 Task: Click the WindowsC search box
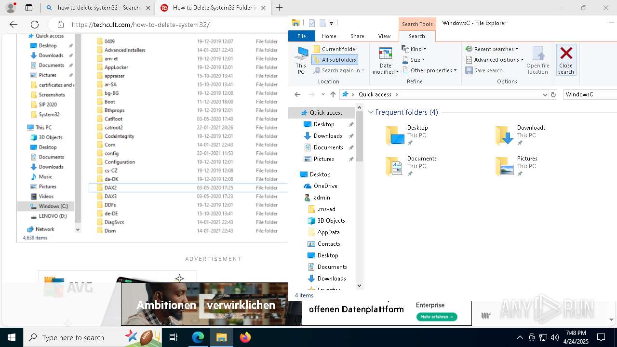(590, 94)
